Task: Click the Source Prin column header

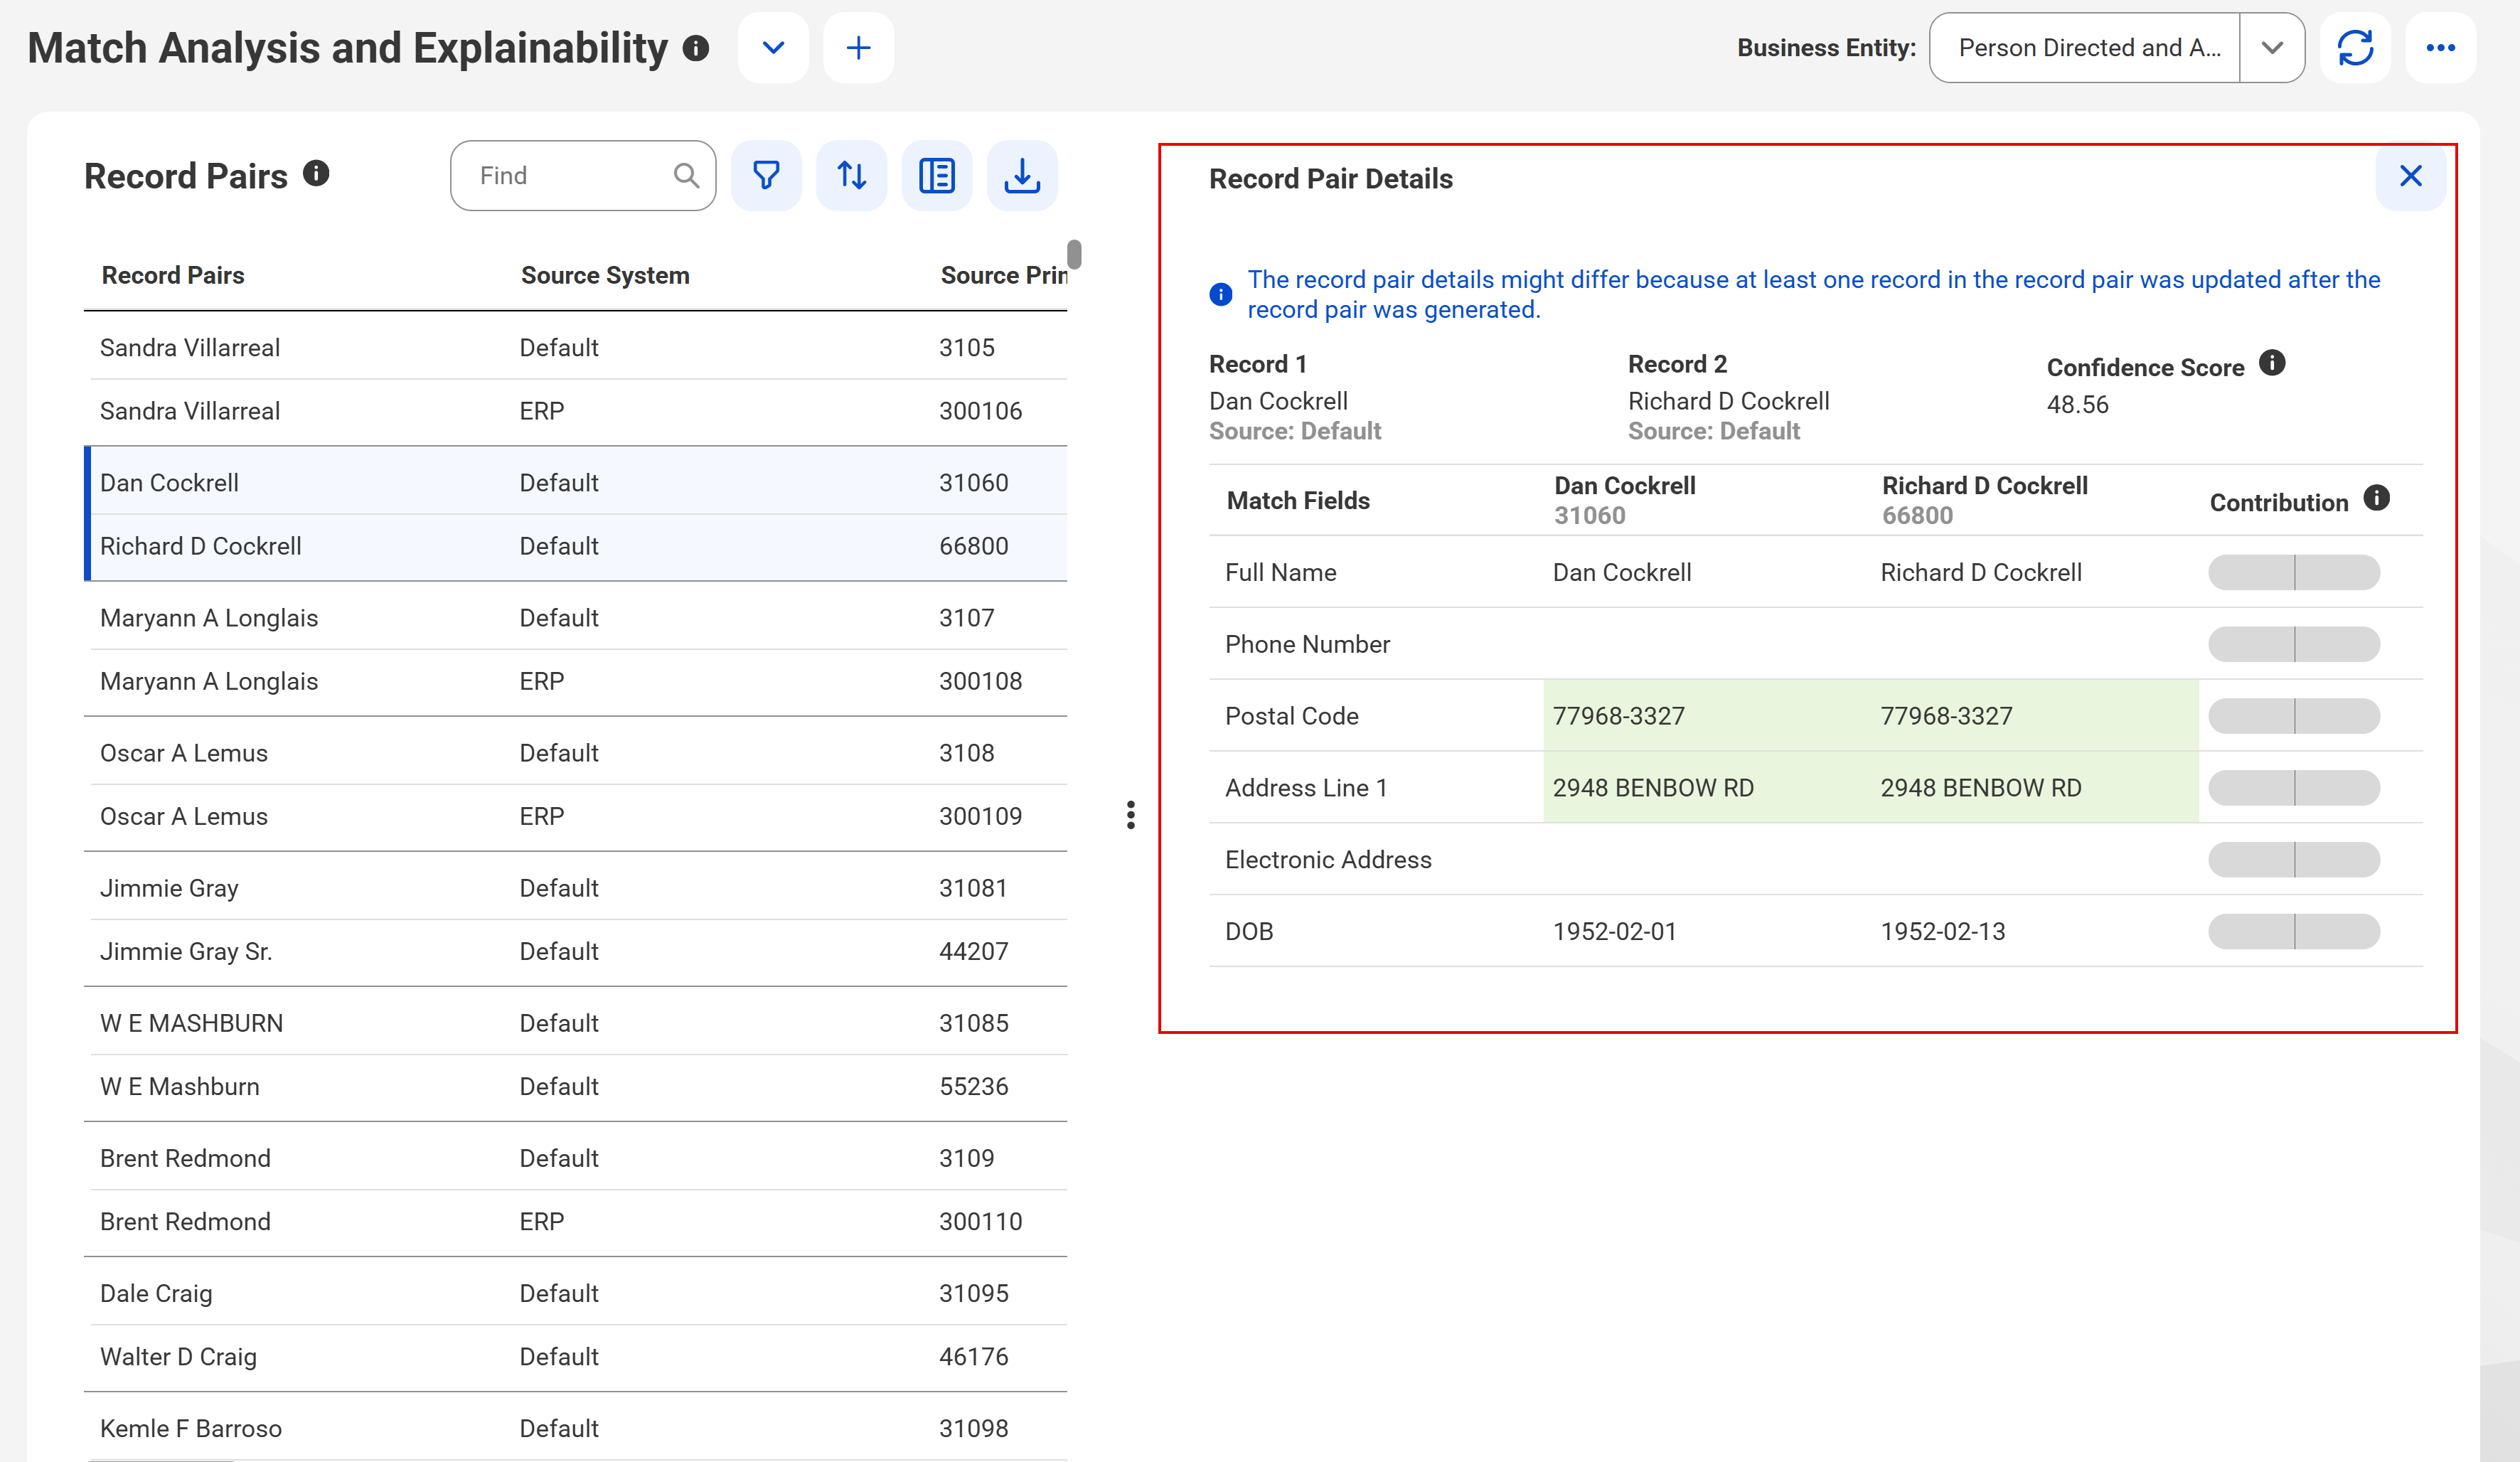Action: point(1003,275)
